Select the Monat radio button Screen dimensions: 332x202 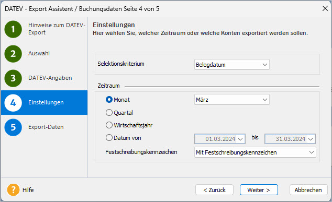pyautogui.click(x=109, y=100)
